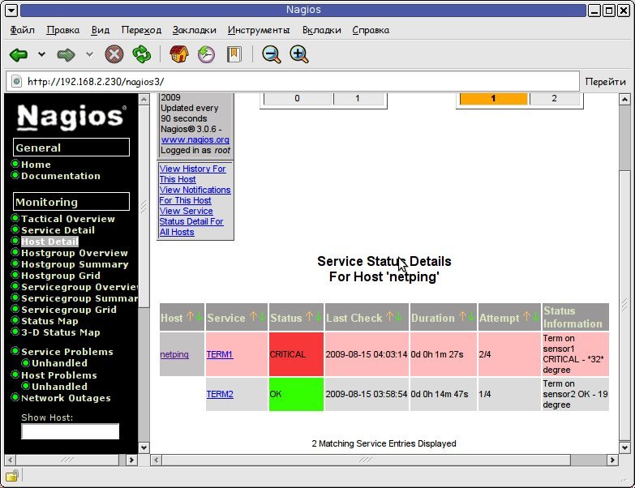Click the security lock icon in status bar

pos(12,475)
